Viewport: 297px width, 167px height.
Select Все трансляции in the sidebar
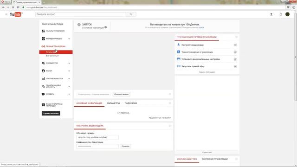coord(52,56)
